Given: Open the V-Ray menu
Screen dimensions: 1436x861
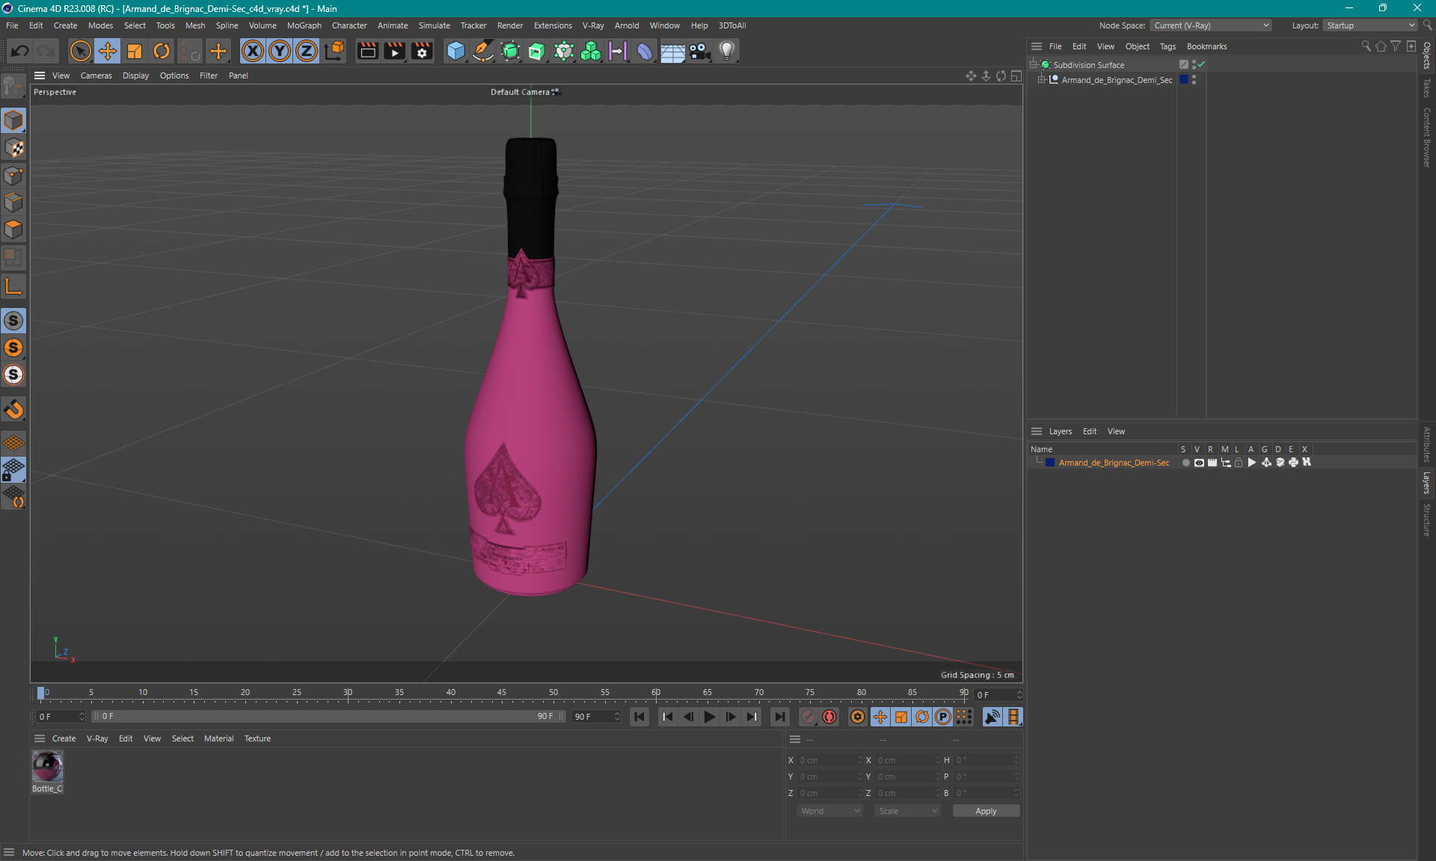Looking at the screenshot, I should (593, 25).
